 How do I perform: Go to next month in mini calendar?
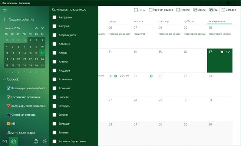point(42,28)
